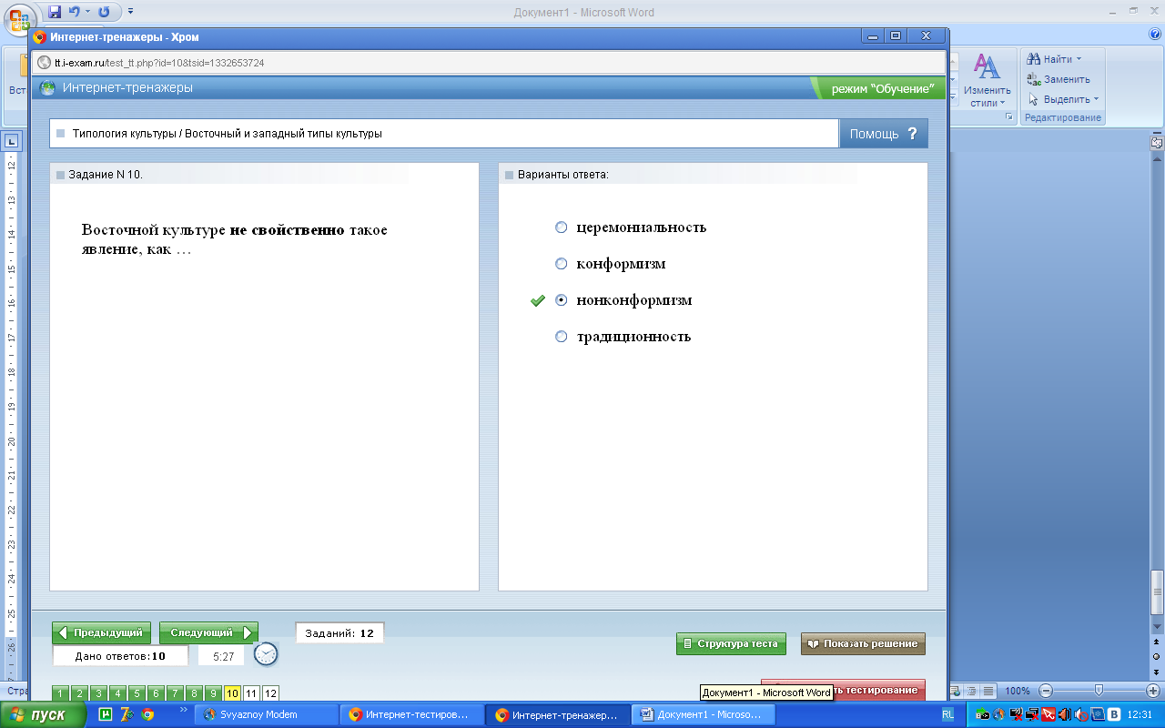Image resolution: width=1165 pixels, height=728 pixels.
Task: Jump to question 1
Action: click(60, 693)
